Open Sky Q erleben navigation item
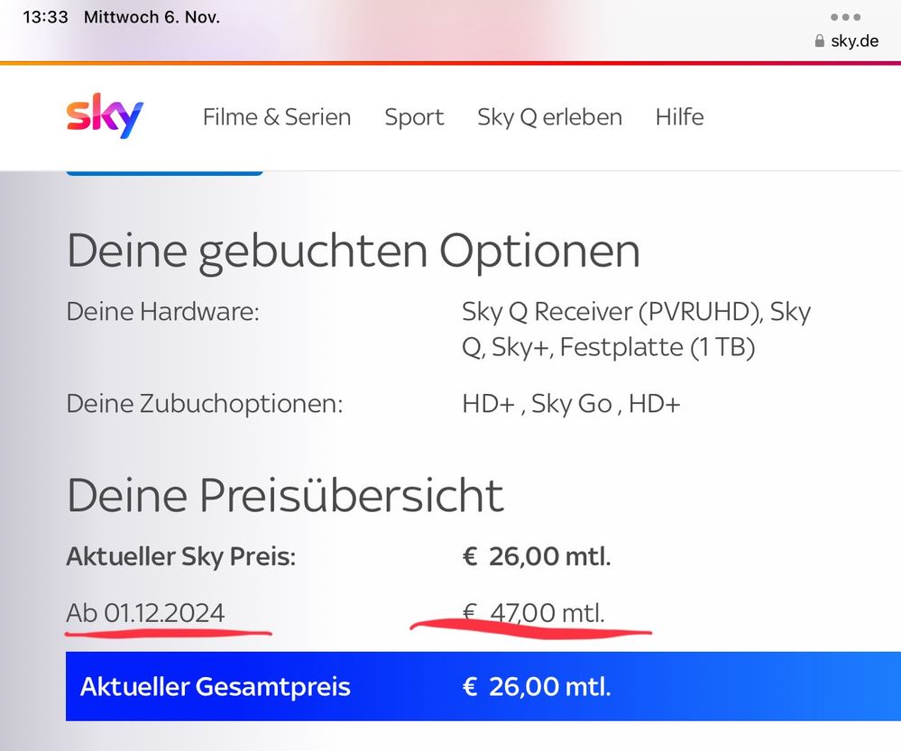This screenshot has height=751, width=901. [550, 117]
